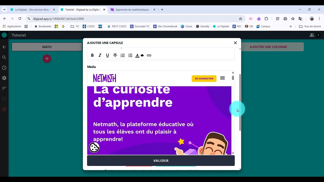Select the Tutoriel - Digipad tab
This screenshot has height=182, width=324.
(83, 10)
